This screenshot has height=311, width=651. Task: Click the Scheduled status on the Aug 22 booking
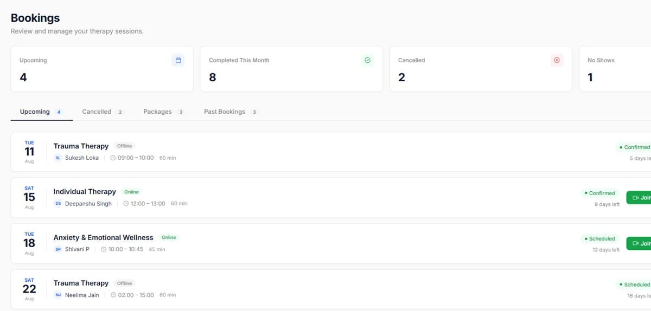click(634, 284)
